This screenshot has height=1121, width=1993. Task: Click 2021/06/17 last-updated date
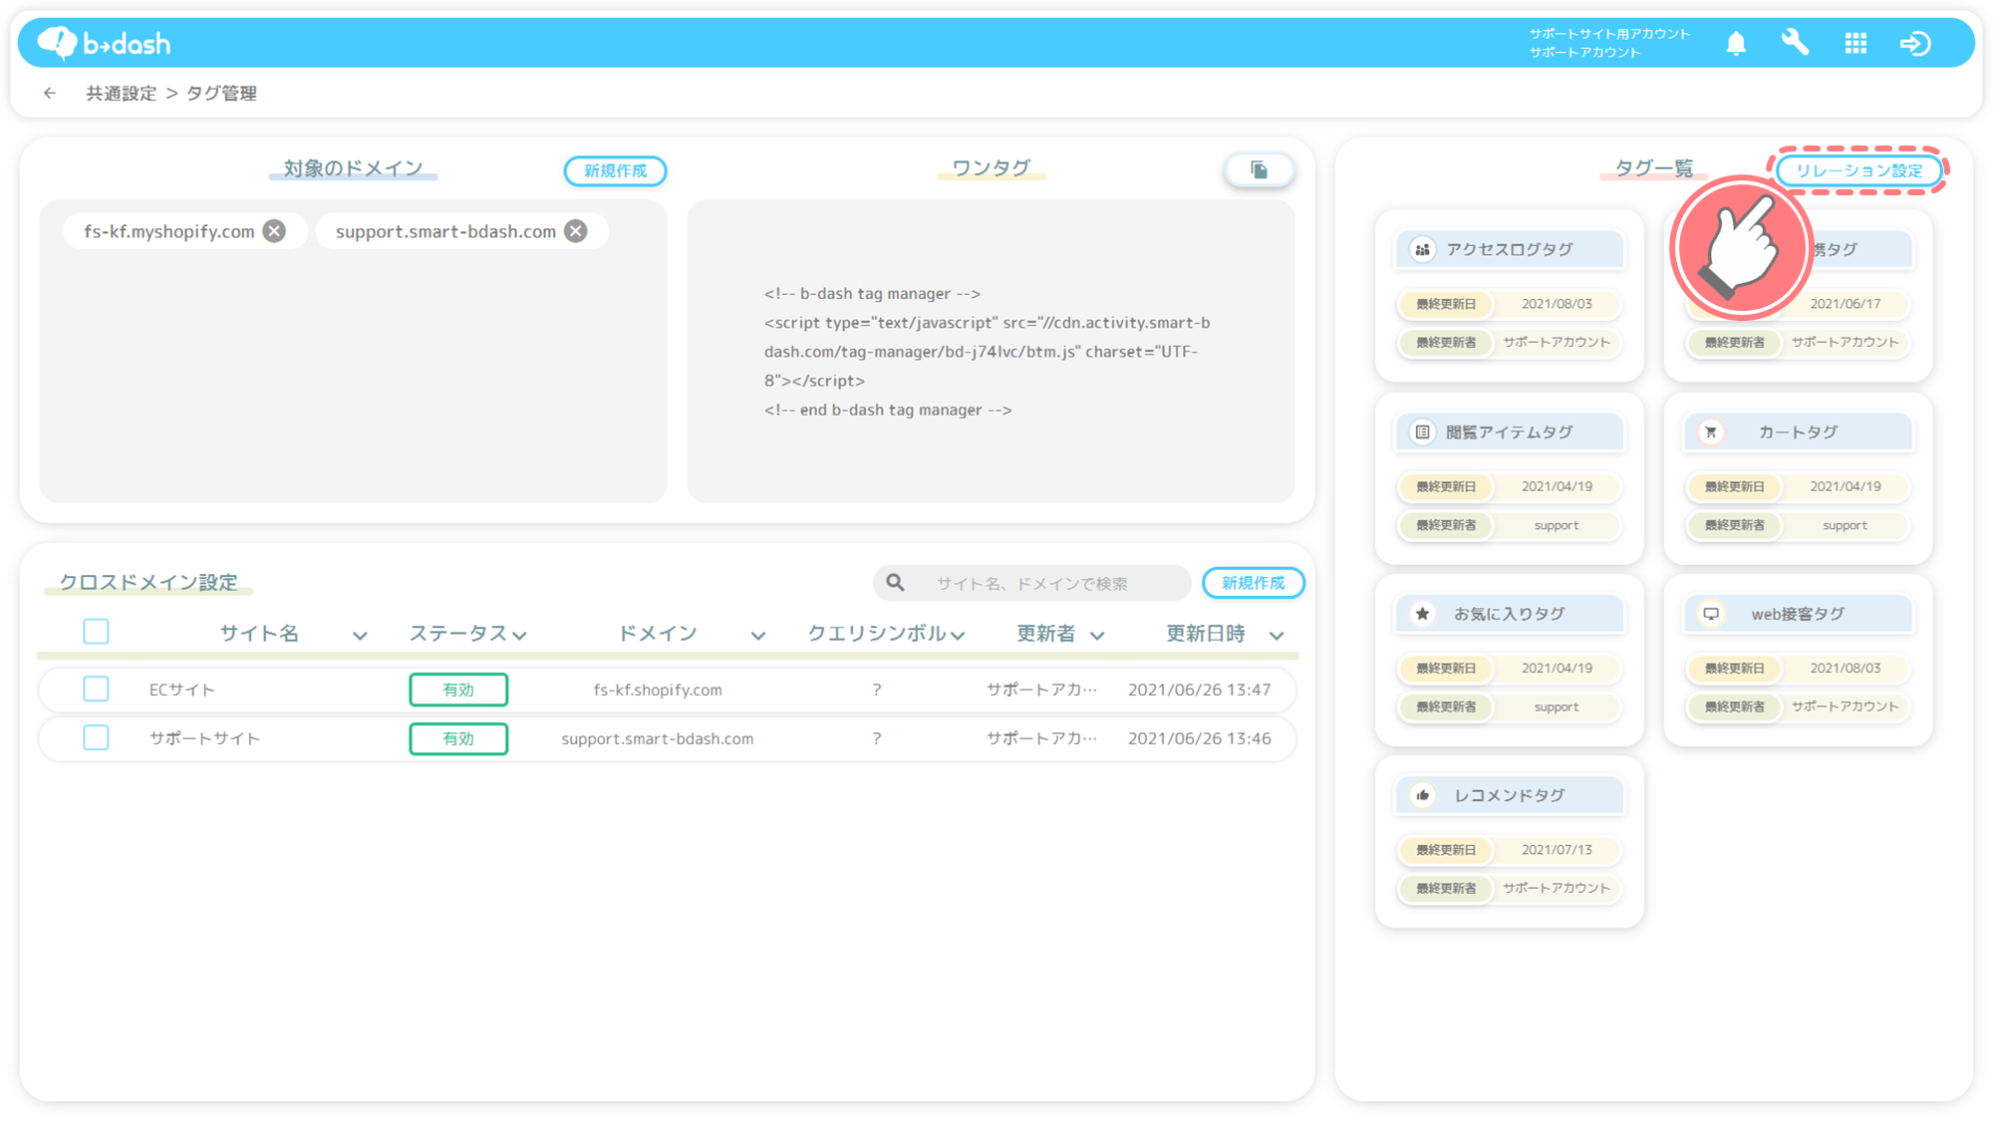coord(1845,304)
